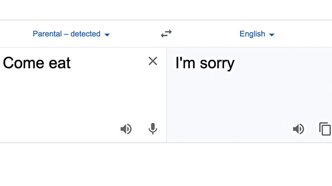The image size is (332, 186).
Task: Expand the English target language arrow
Action: tap(272, 35)
